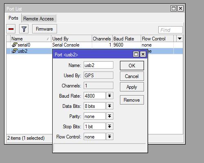Click the Used By field showing GPS
The height and width of the screenshot is (163, 204).
98,75
